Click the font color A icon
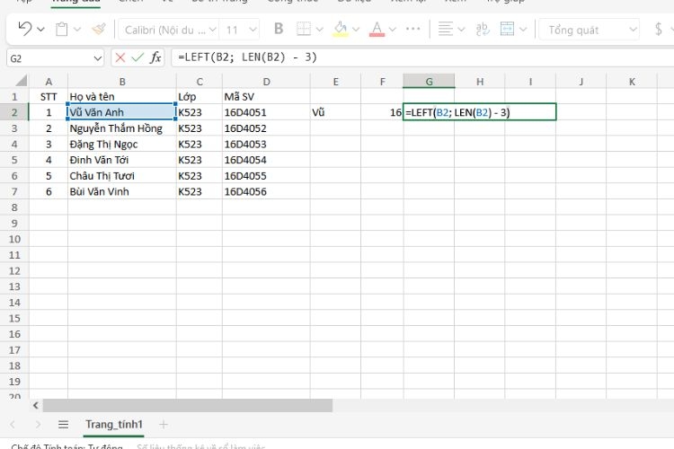Screen dimensions: 674x449 [x=377, y=30]
